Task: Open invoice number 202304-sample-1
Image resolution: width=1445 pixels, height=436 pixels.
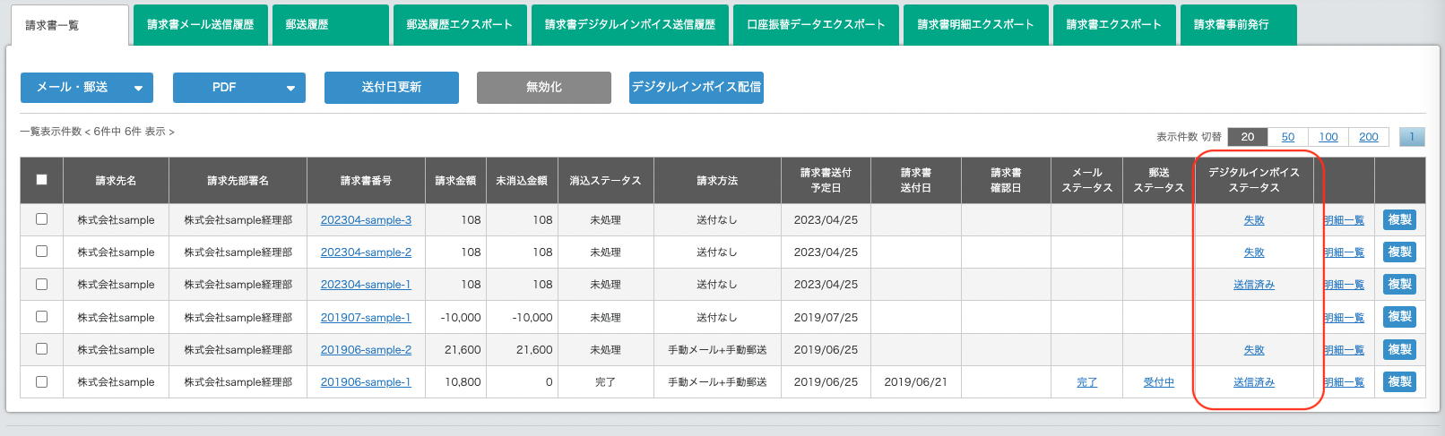Action: coord(366,285)
